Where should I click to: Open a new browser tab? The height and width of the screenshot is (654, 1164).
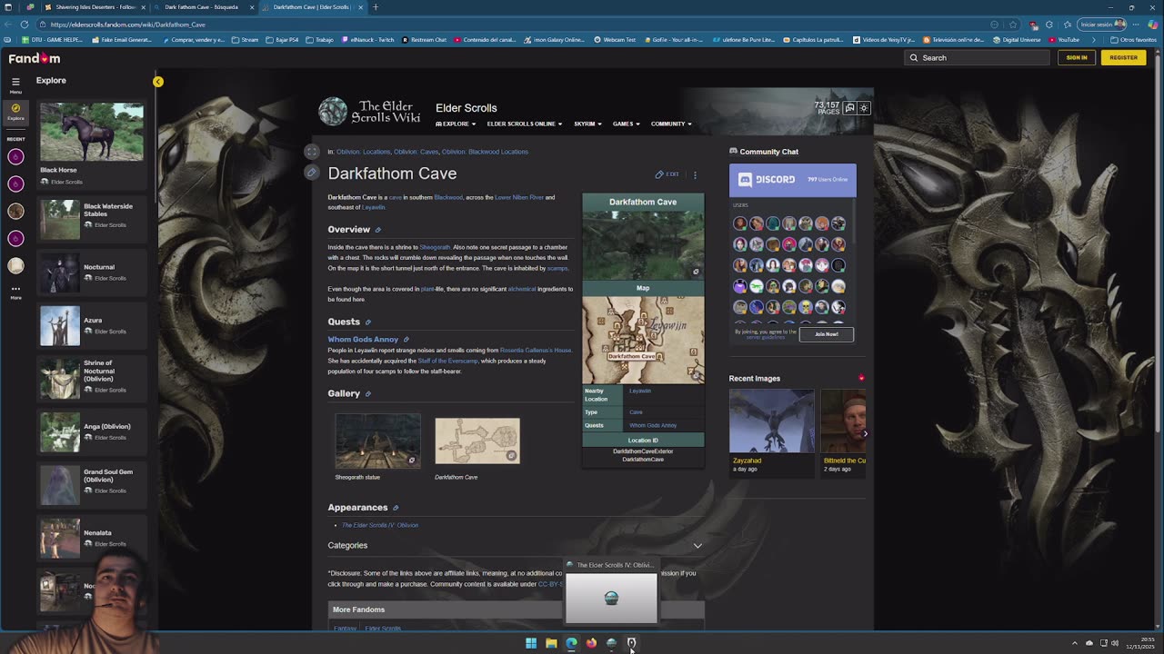(376, 7)
